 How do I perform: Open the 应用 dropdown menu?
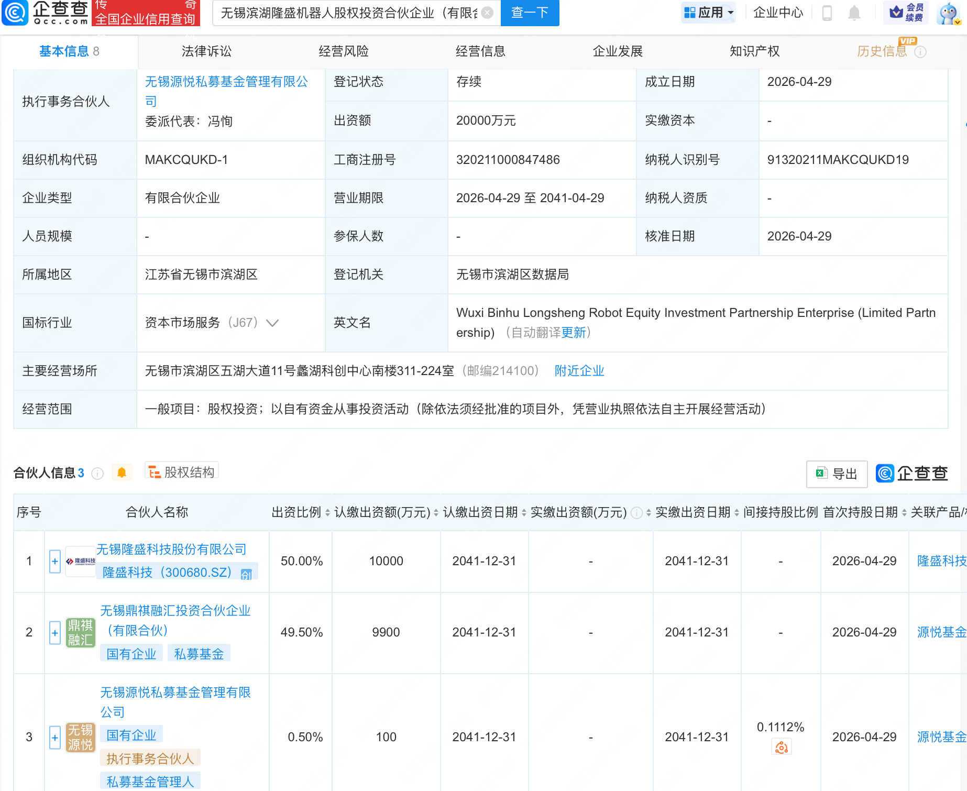pos(709,13)
